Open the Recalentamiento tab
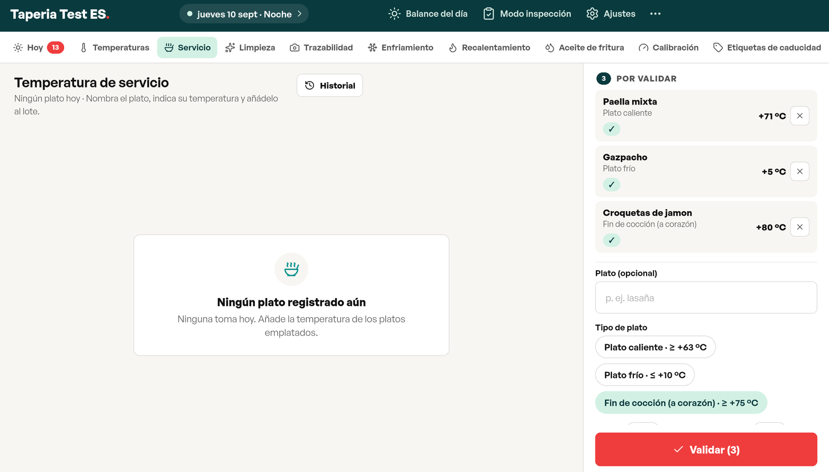The width and height of the screenshot is (829, 472). coord(489,48)
